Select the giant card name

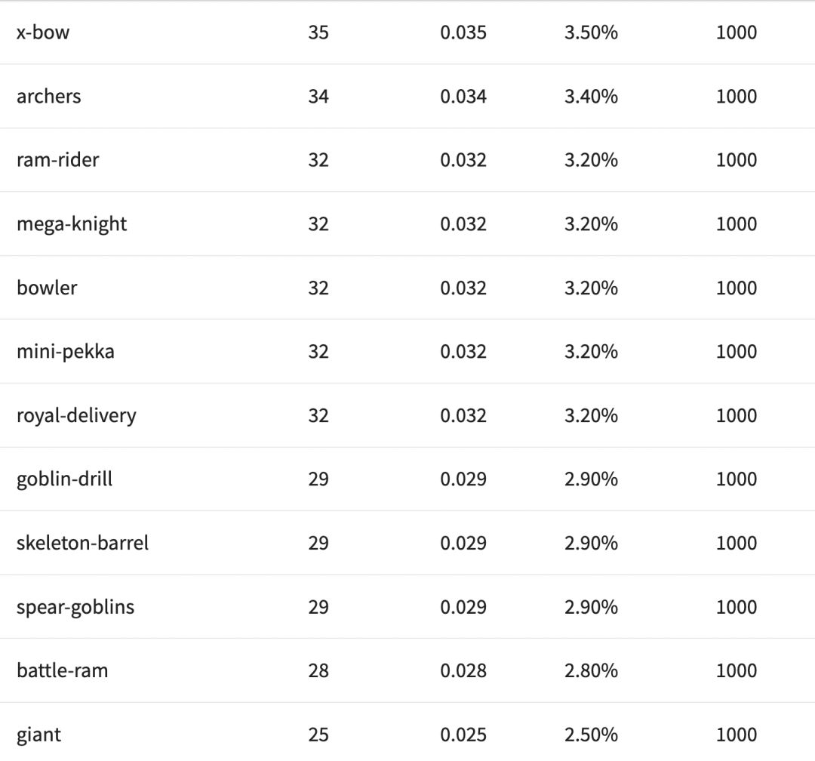tap(39, 735)
